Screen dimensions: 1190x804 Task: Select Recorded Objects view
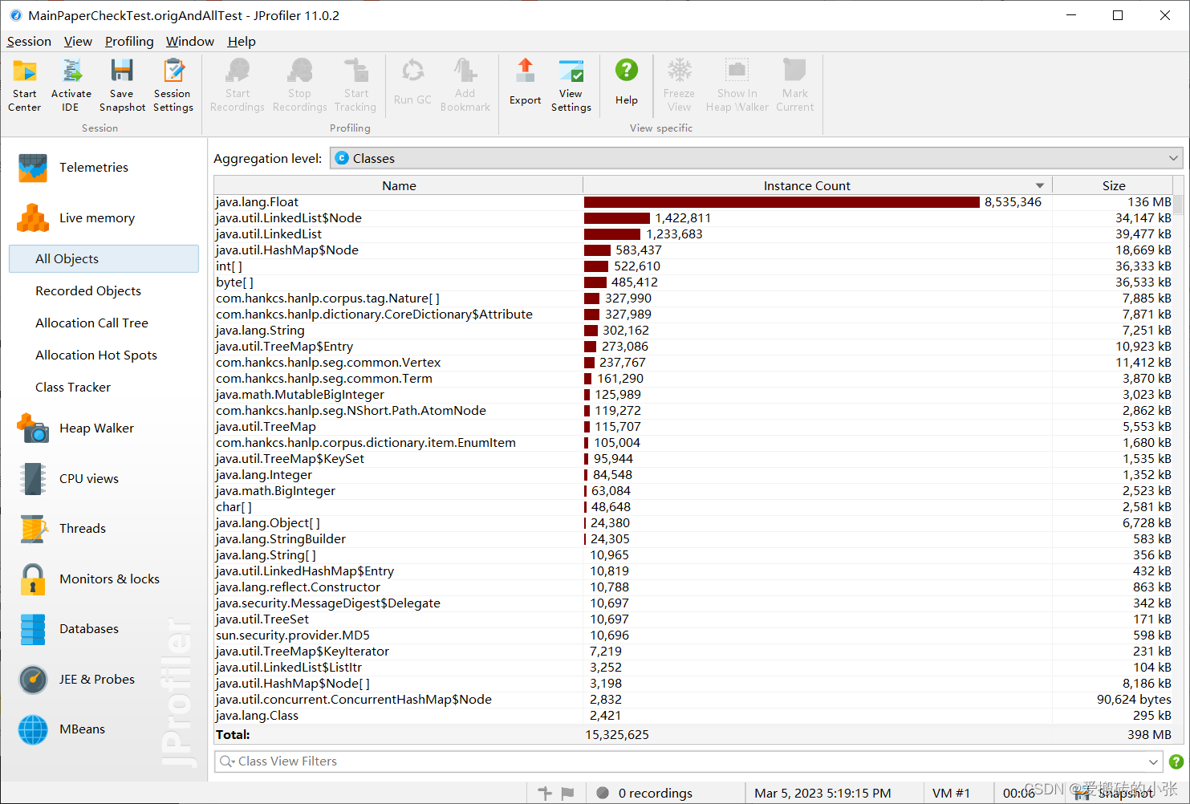coord(88,291)
